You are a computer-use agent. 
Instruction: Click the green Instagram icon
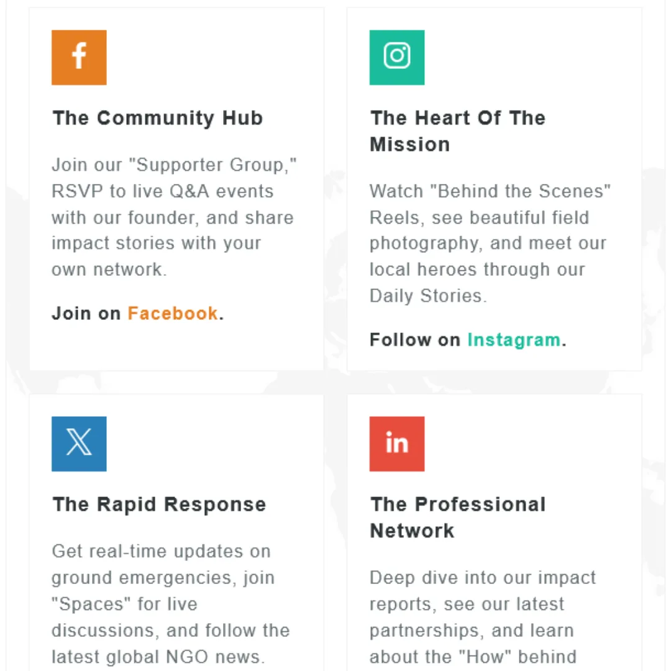(x=397, y=57)
